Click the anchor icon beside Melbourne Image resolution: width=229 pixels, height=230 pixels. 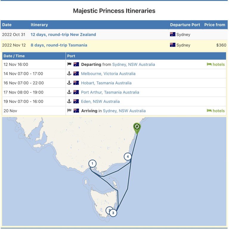point(69,74)
